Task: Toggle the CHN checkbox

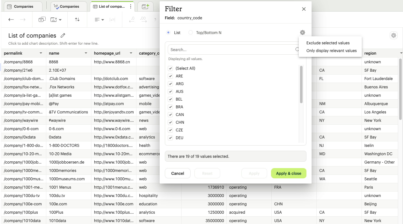Action: click(171, 122)
